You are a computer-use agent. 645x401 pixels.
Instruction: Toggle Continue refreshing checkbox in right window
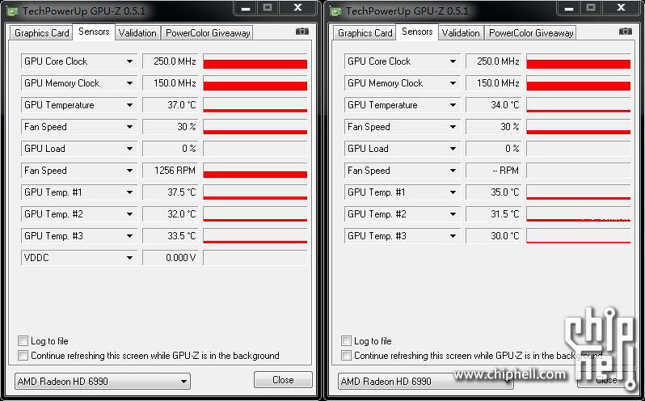347,356
